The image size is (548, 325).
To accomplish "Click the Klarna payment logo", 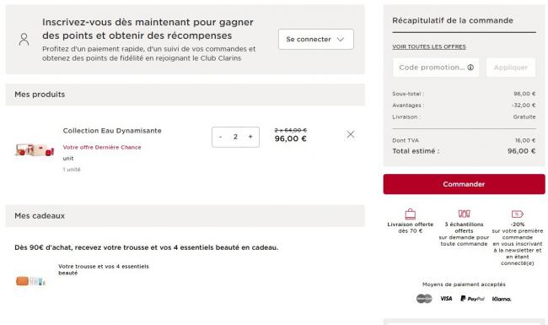I will [502, 299].
